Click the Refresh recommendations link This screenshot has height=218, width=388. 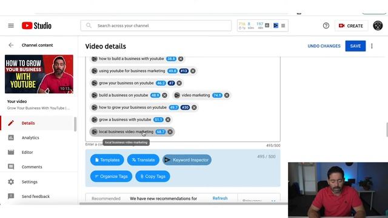coord(220,198)
